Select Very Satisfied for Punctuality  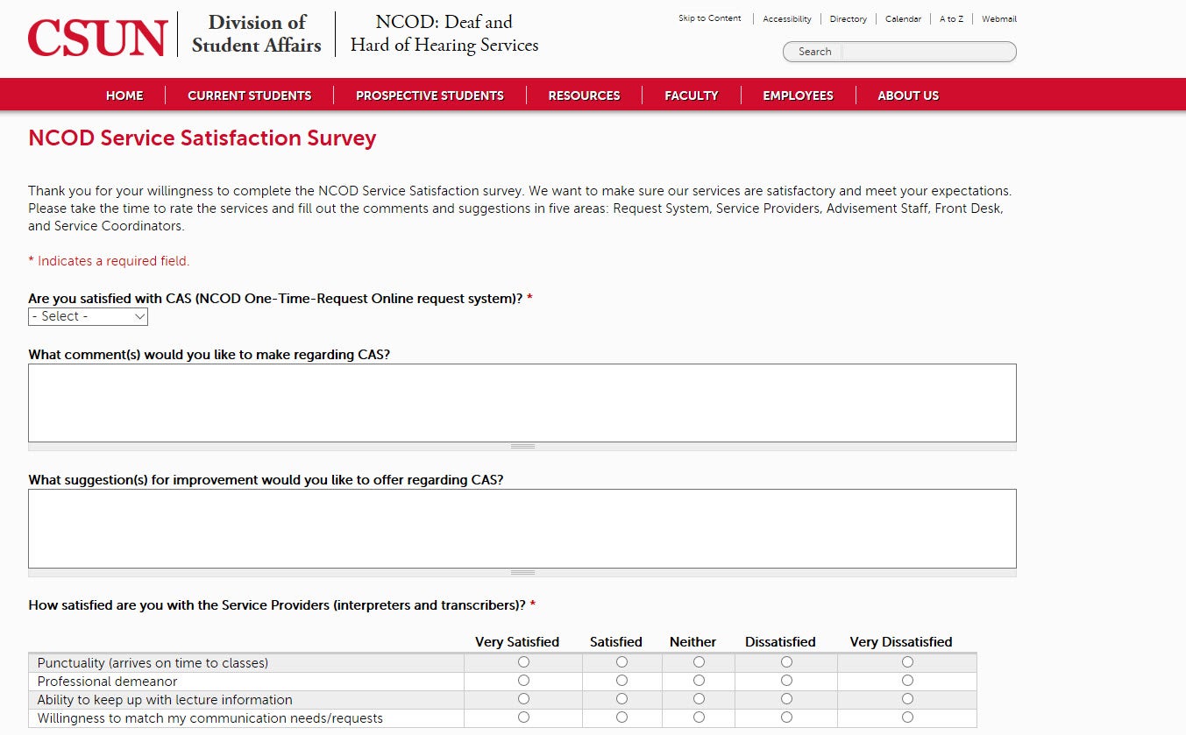[523, 662]
